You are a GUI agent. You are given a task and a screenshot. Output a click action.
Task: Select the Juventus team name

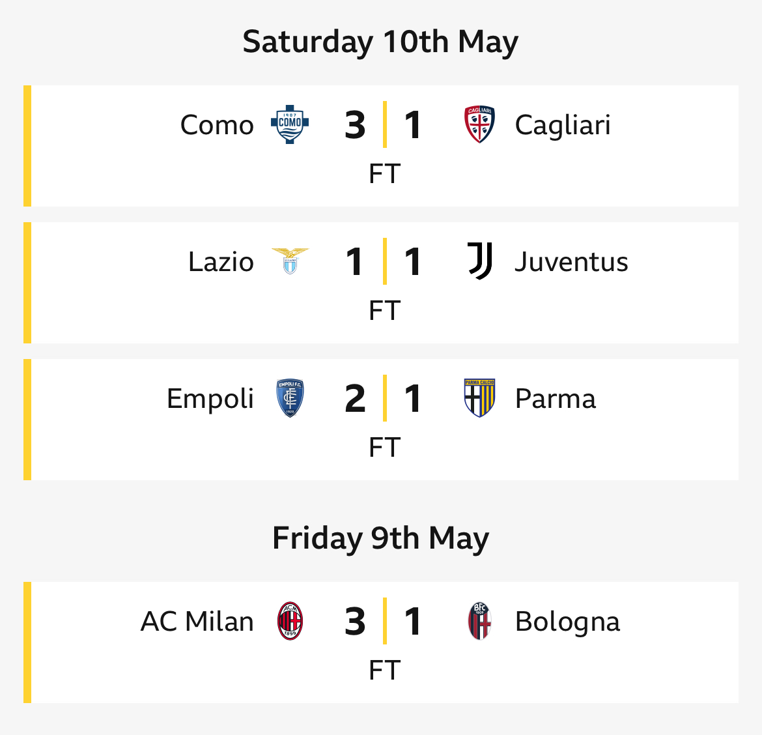coord(571,262)
